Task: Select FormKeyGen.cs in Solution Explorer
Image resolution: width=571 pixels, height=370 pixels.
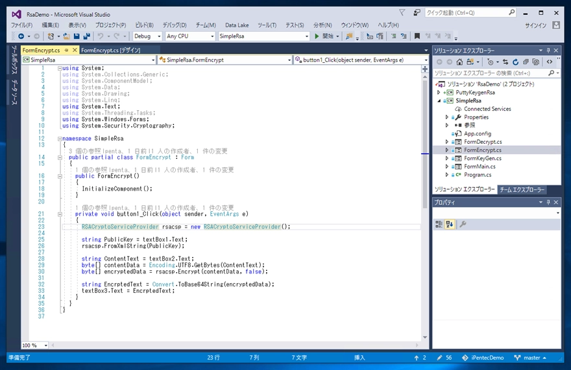Action: (482, 158)
